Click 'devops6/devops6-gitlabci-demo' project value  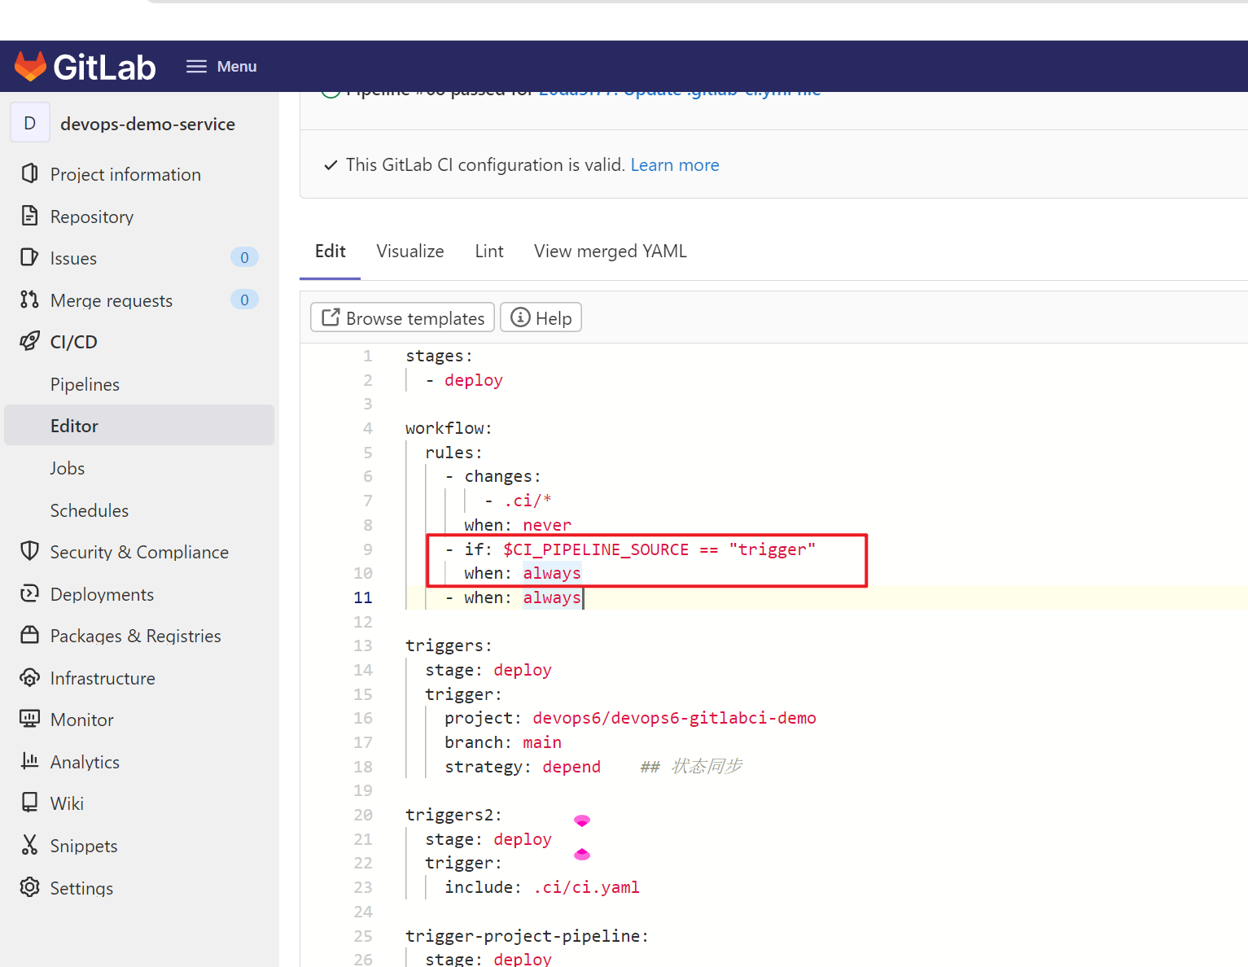point(674,718)
